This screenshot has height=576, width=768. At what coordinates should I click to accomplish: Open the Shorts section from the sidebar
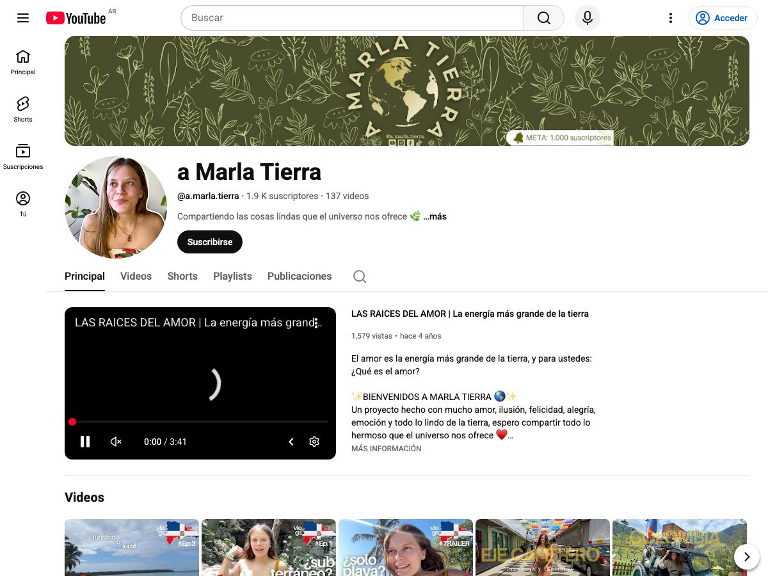[x=22, y=109]
